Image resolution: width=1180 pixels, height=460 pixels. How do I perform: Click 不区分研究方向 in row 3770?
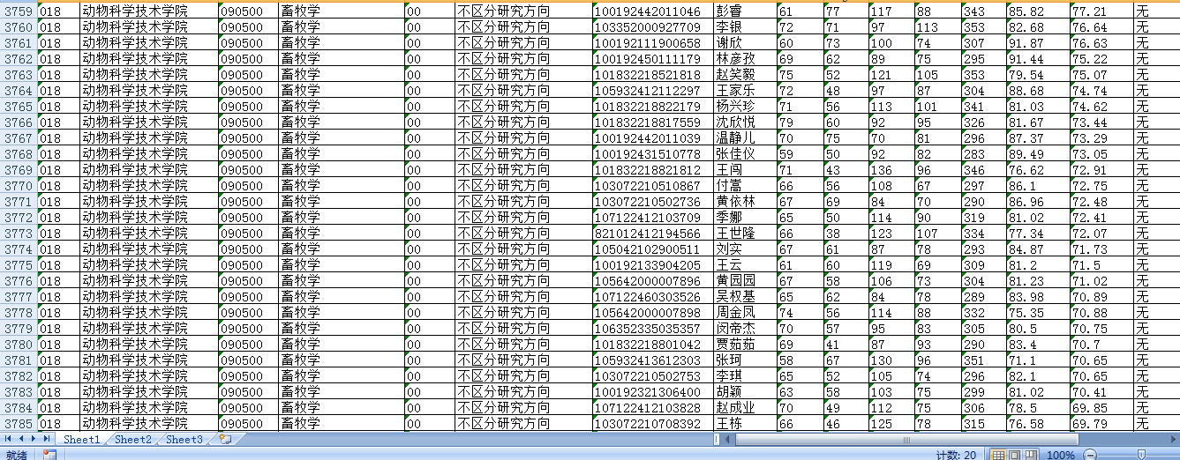[522, 186]
